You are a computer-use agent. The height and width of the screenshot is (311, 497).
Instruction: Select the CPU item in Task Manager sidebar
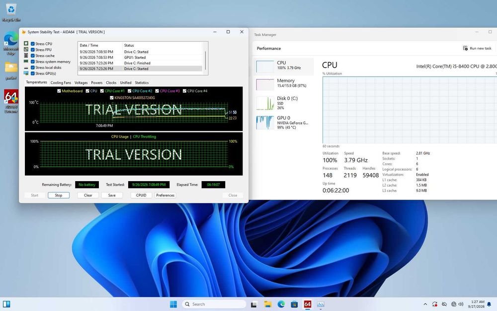[x=284, y=66]
